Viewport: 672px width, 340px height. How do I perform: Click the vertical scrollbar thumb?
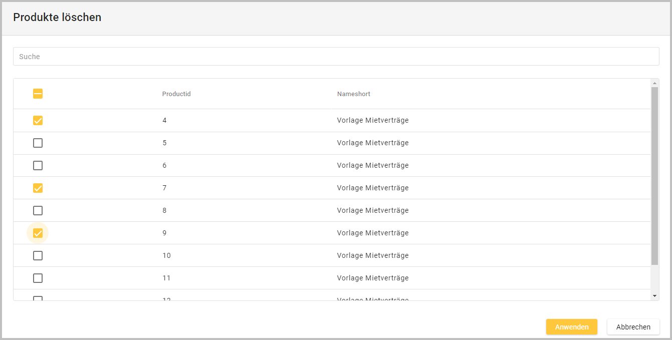[654, 175]
